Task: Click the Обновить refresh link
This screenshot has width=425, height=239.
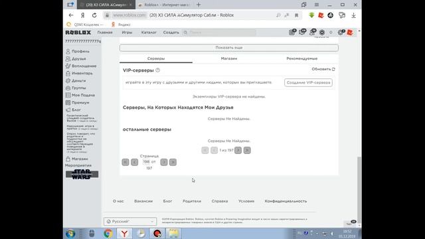Action: [x=323, y=69]
